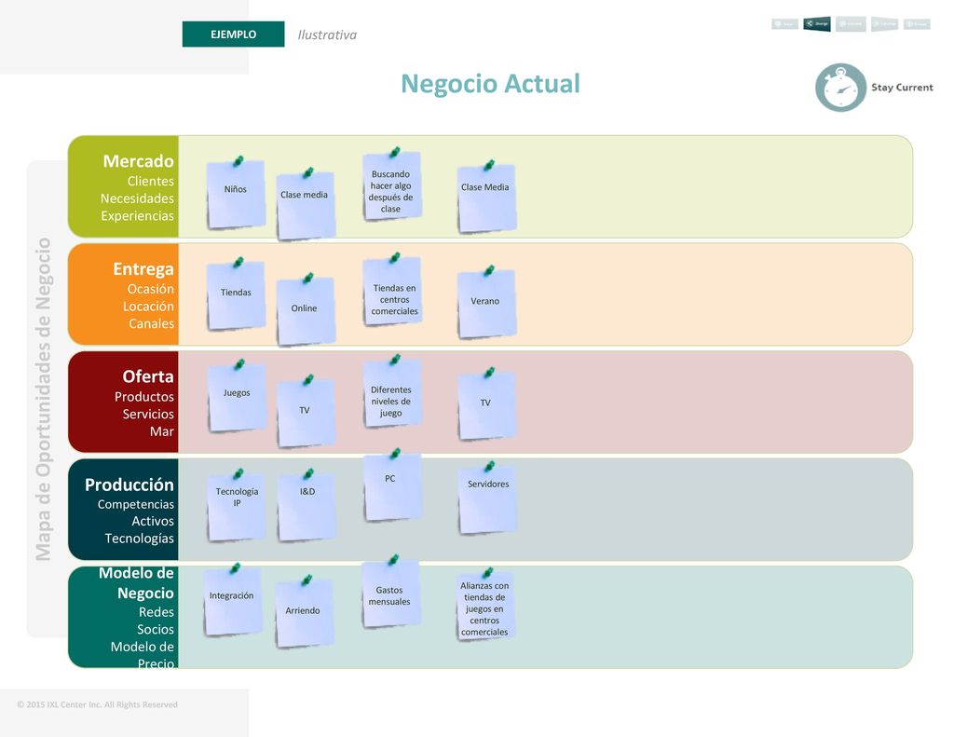The height and width of the screenshot is (737, 954).
Task: Click the pushpin on Tiendas en centros comerciales note
Action: pos(394,257)
